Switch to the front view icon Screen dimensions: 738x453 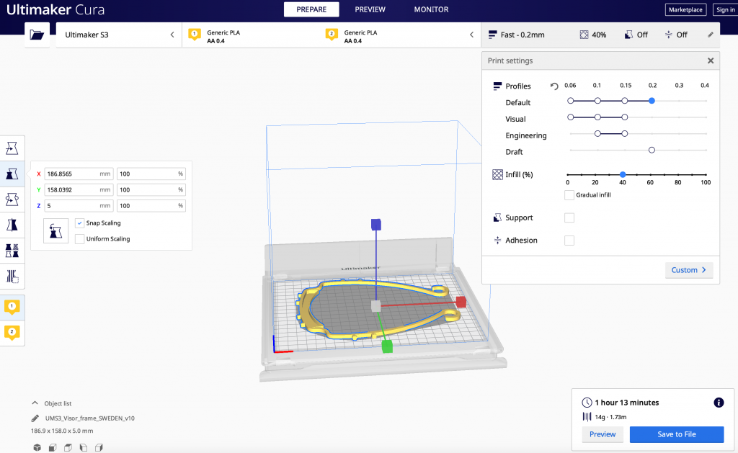[x=53, y=447]
